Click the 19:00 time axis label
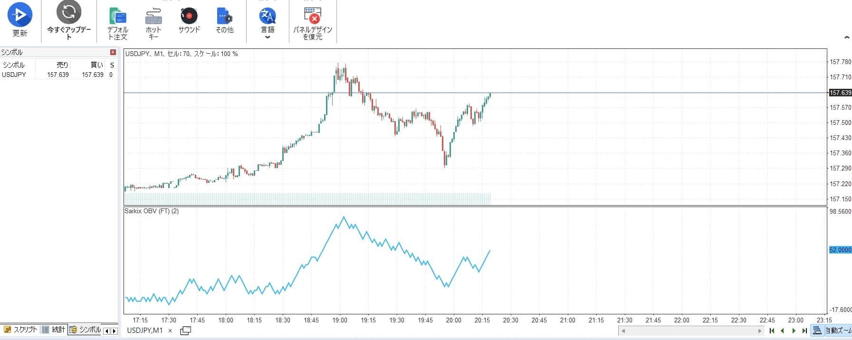The image size is (852, 340). [340, 320]
